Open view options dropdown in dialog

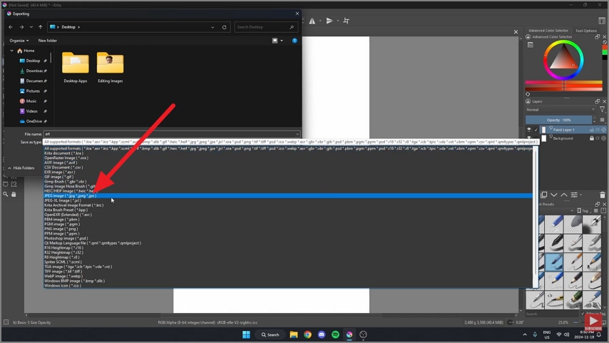click(x=282, y=41)
